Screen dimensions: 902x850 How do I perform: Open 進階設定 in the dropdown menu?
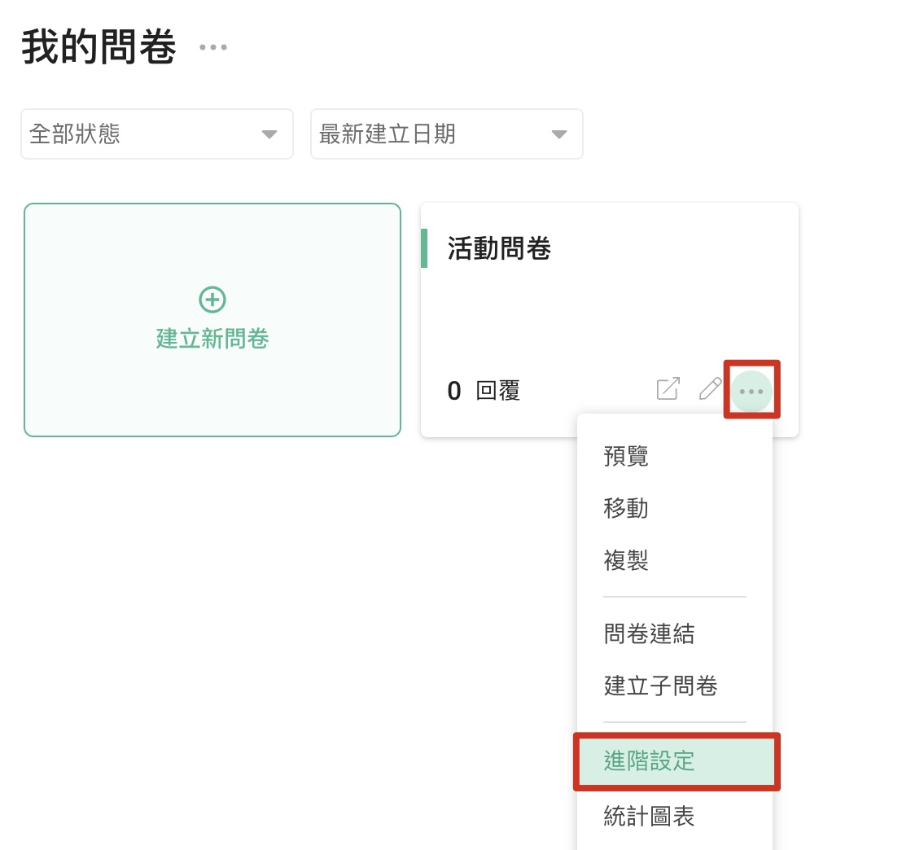(x=649, y=760)
